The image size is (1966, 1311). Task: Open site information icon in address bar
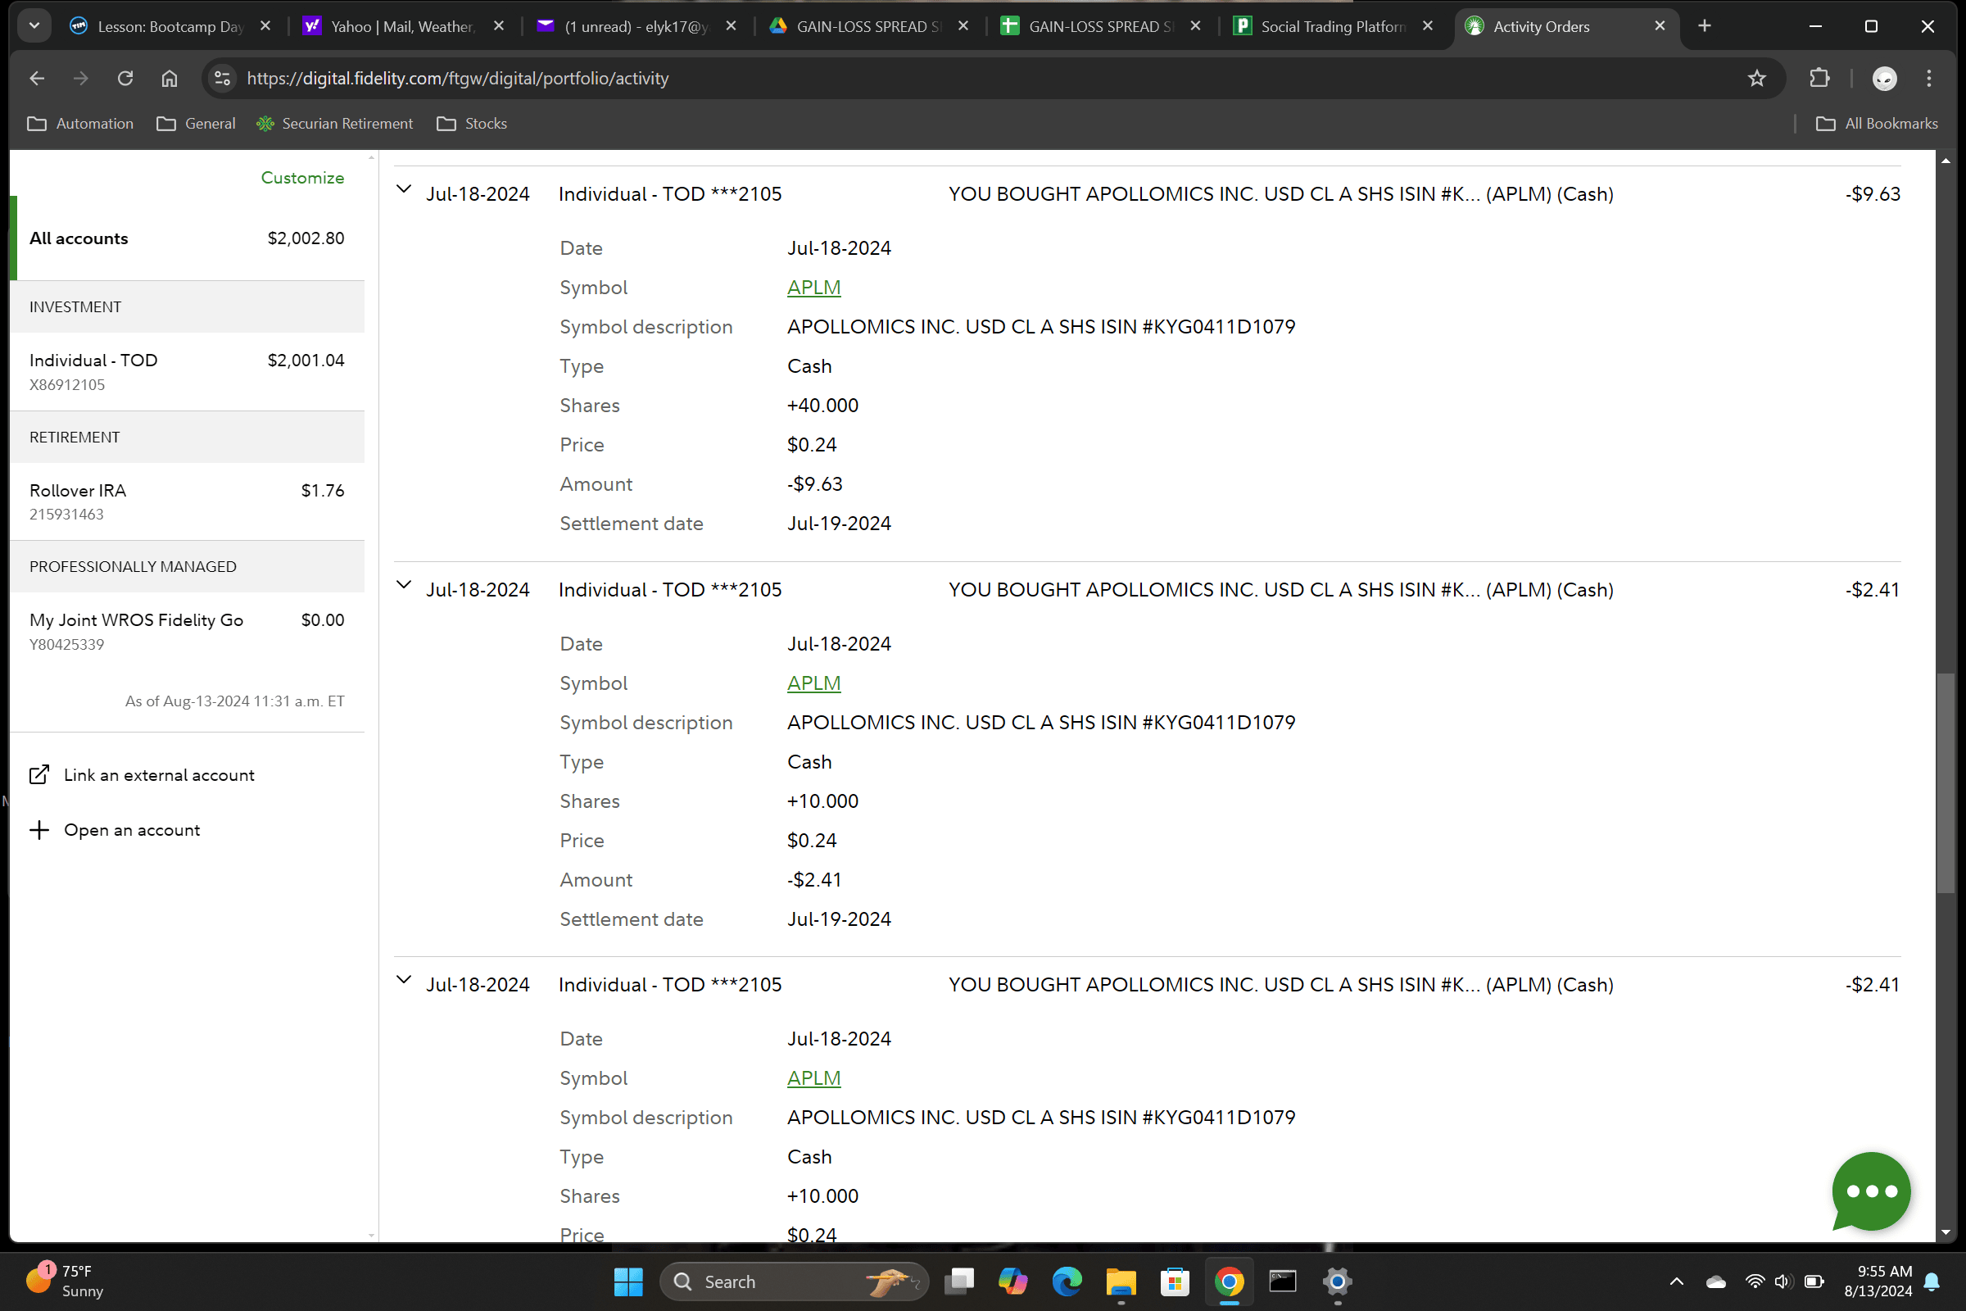pos(222,79)
